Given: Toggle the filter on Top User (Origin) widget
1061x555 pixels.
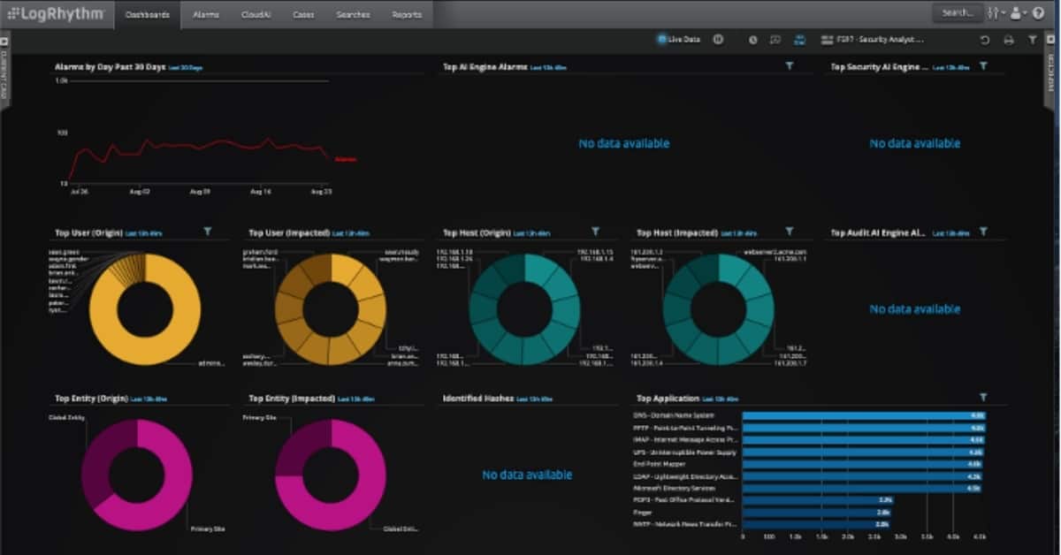Looking at the screenshot, I should click(208, 232).
